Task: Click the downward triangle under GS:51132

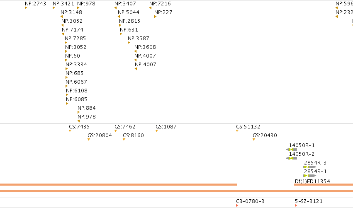Action: tap(237, 131)
